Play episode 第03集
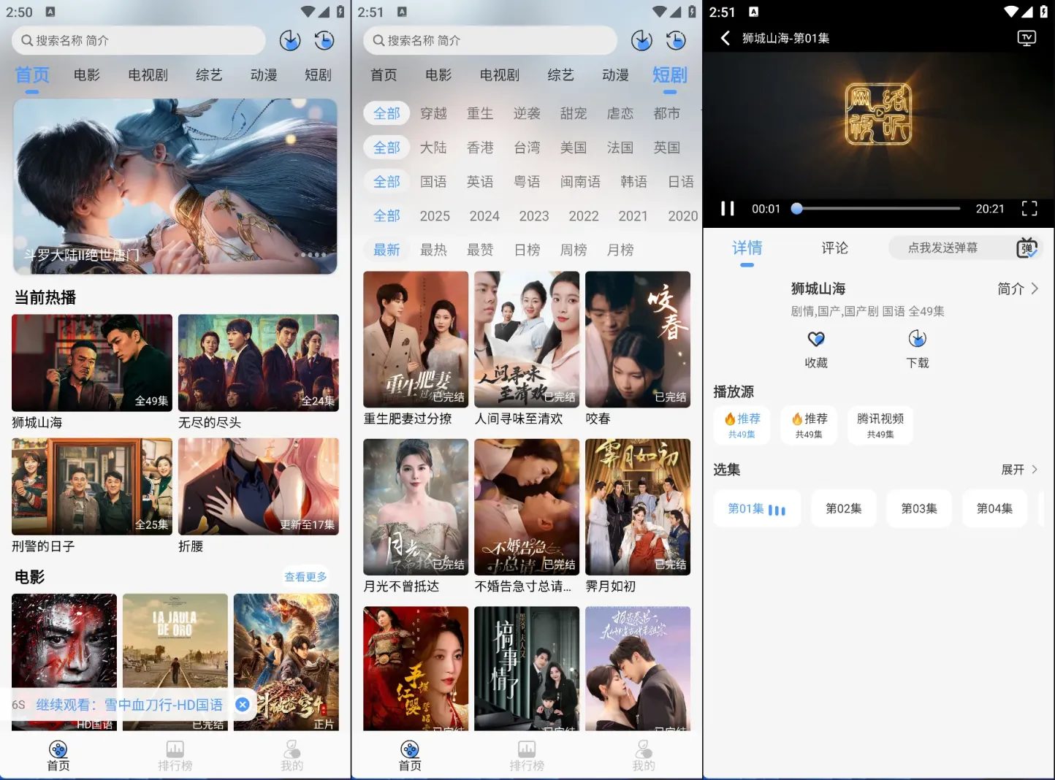 tap(919, 508)
